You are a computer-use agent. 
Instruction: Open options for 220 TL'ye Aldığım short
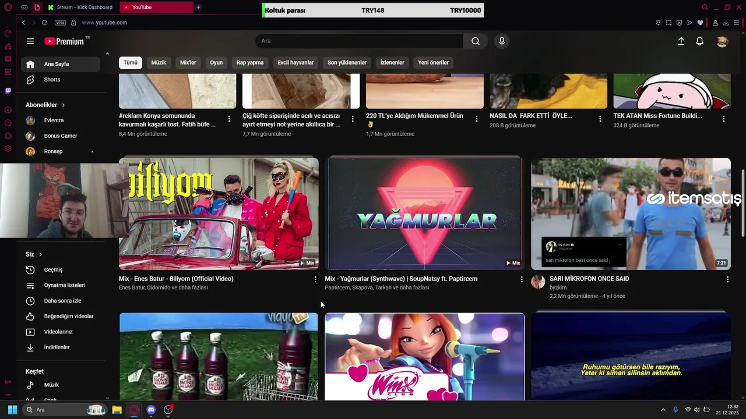[477, 119]
